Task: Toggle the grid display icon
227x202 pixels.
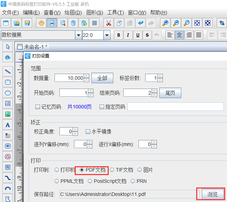Action: (x=95, y=23)
